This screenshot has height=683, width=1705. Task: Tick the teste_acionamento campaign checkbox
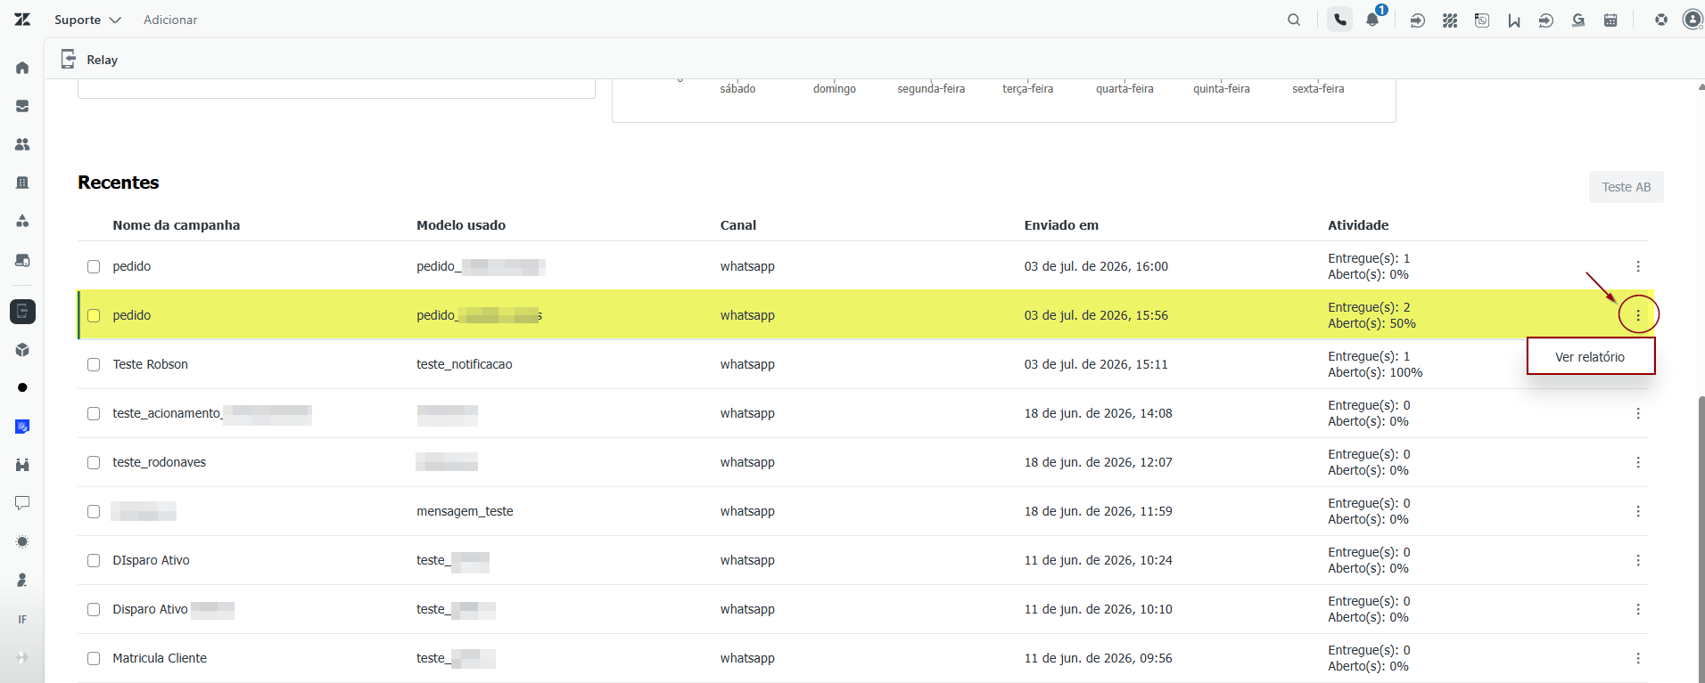94,413
